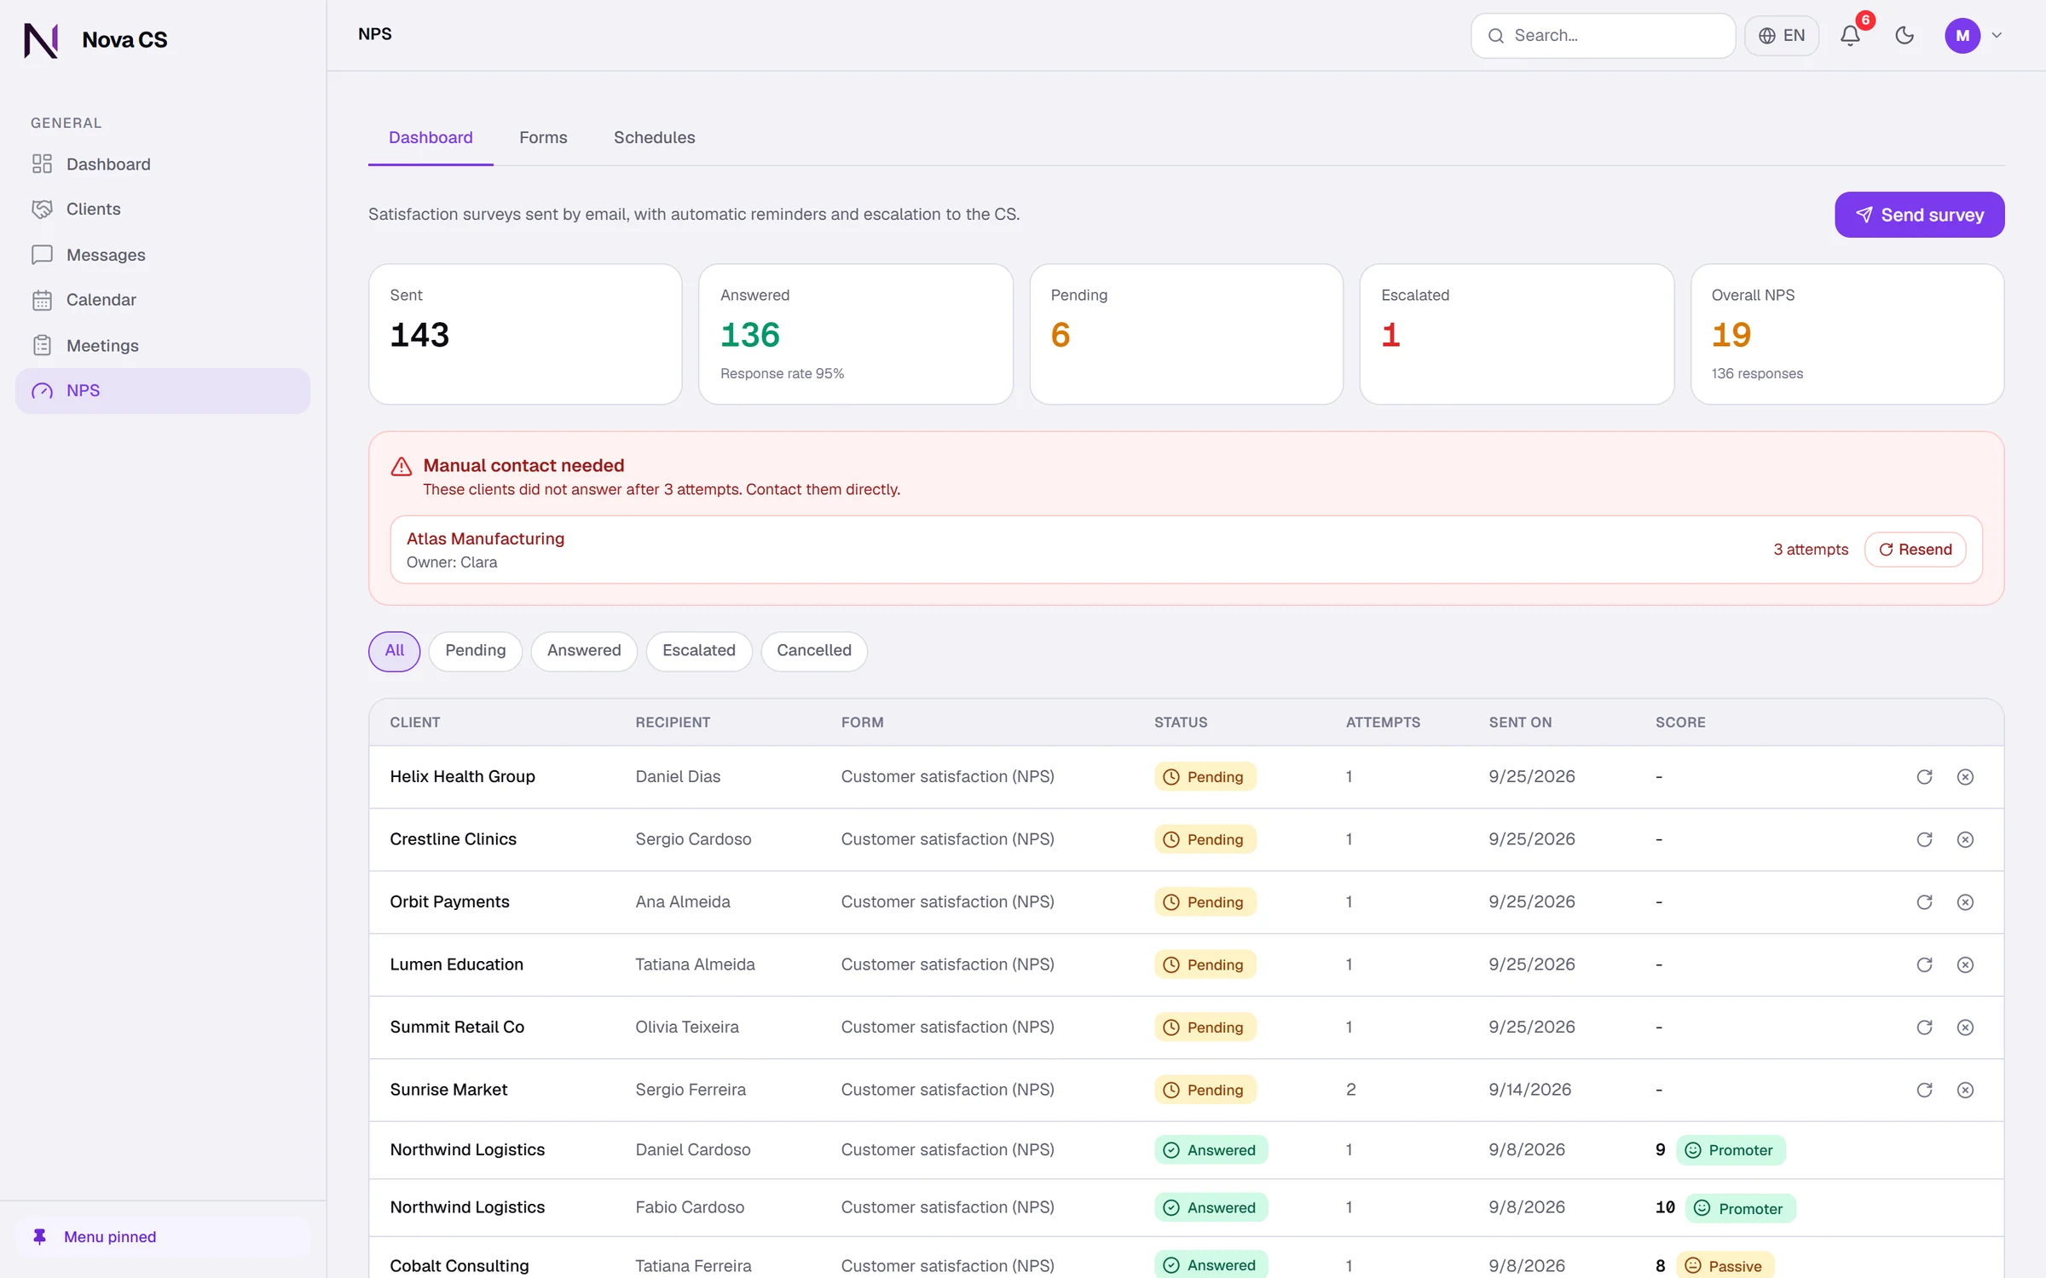Cancel icon for Lumen Education row
2046x1278 pixels.
(1965, 964)
